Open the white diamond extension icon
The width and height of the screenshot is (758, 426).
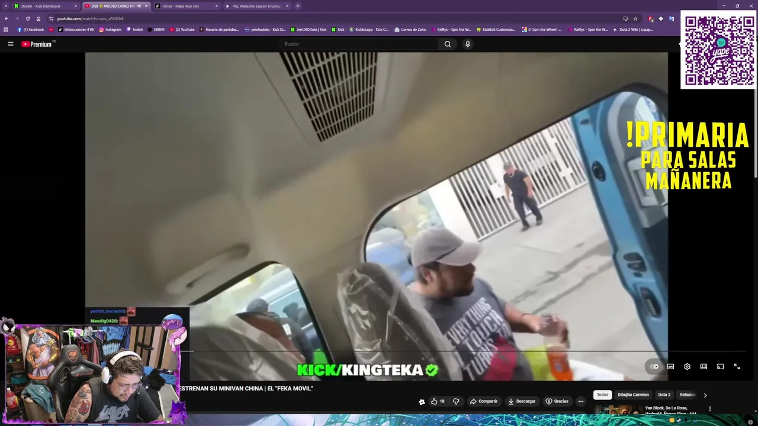(661, 18)
